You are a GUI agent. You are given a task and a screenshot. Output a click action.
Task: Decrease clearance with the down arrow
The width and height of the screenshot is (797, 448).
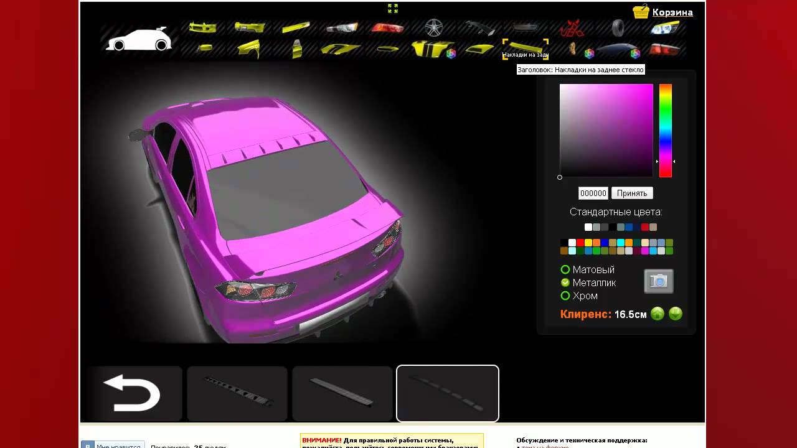coord(676,314)
